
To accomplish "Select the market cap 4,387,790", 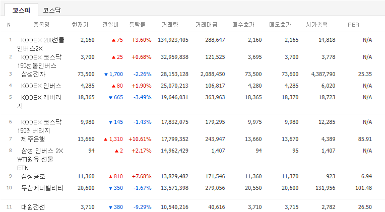I will (323, 74).
